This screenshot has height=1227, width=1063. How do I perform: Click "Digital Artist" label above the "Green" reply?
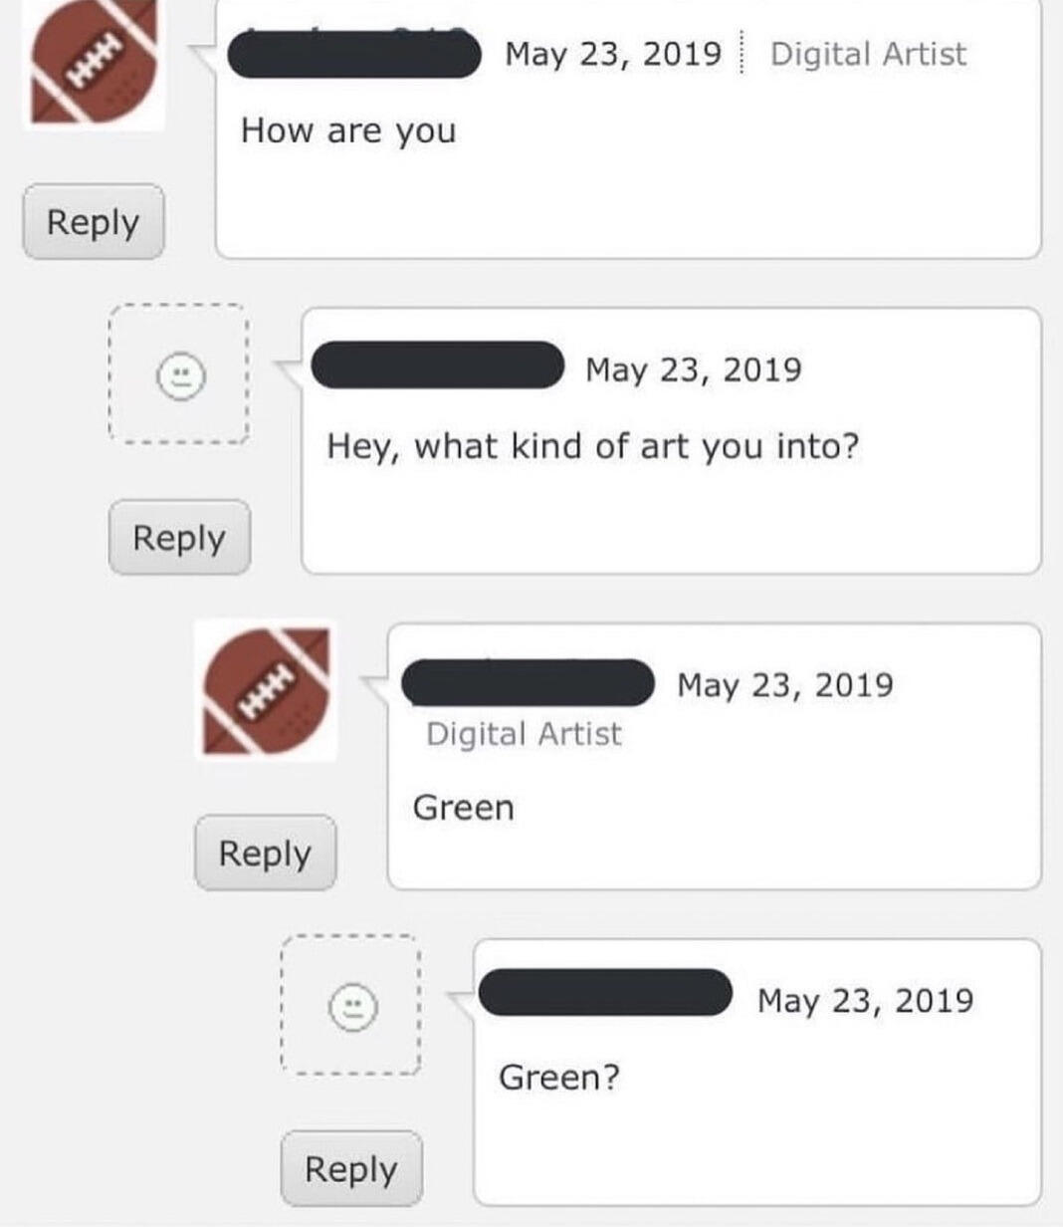tap(524, 734)
